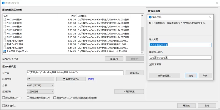Confirm the password with 确定
The height and width of the screenshot is (110, 220).
point(191,76)
